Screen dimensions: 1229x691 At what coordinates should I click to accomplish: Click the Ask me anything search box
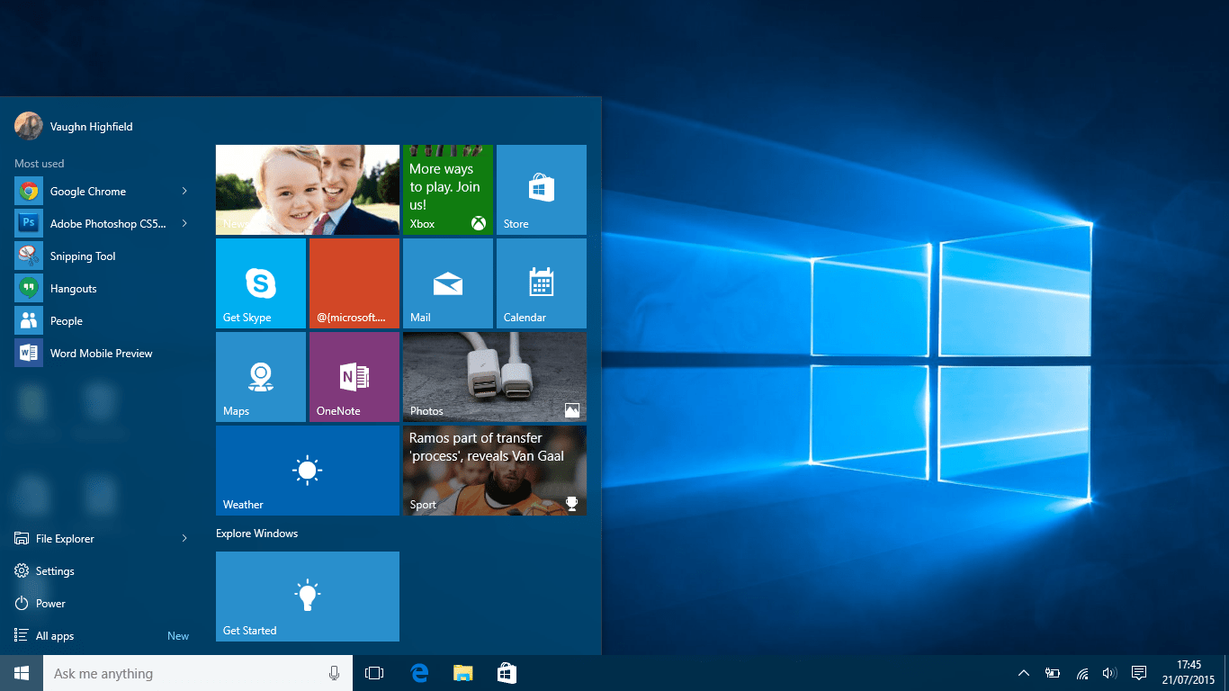click(198, 673)
